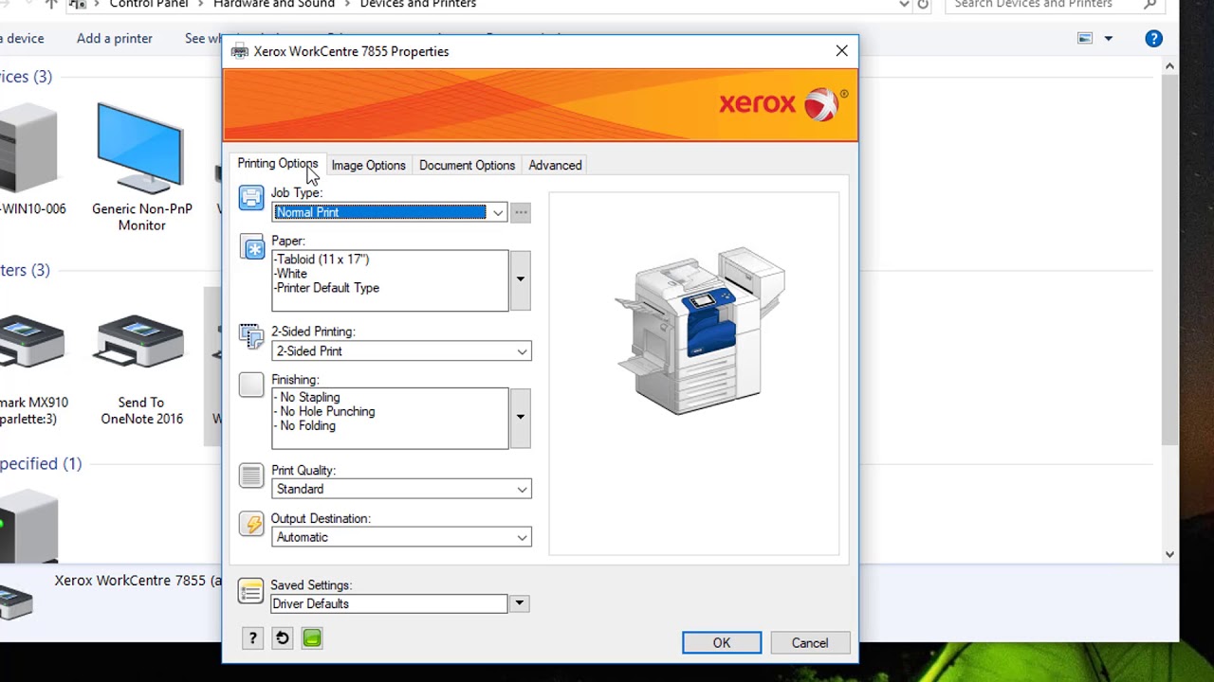This screenshot has width=1214, height=682.
Task: Click the 'Tabloid (11 x 17")' paper text
Action: coord(322,260)
